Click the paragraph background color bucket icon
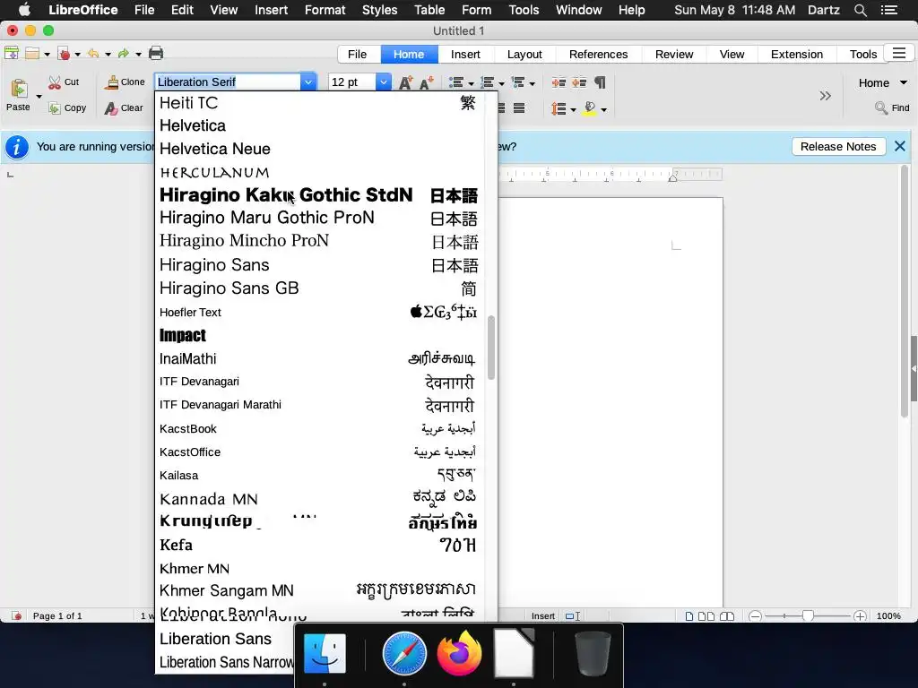This screenshot has height=688, width=918. click(590, 108)
